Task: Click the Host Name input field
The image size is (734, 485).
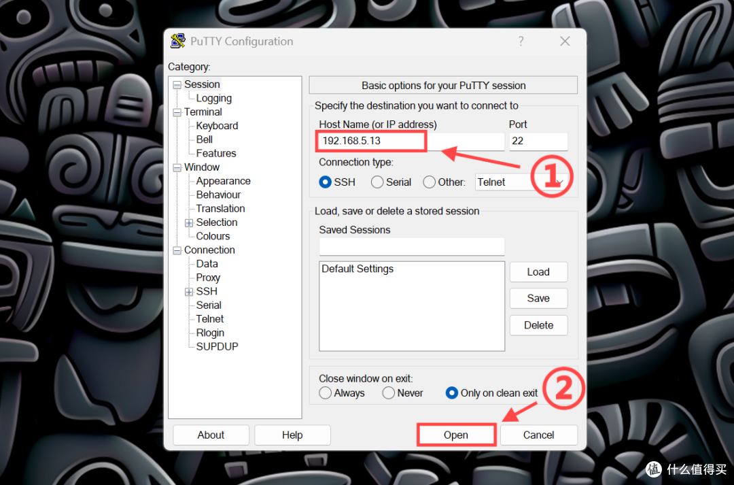Action: 411,141
